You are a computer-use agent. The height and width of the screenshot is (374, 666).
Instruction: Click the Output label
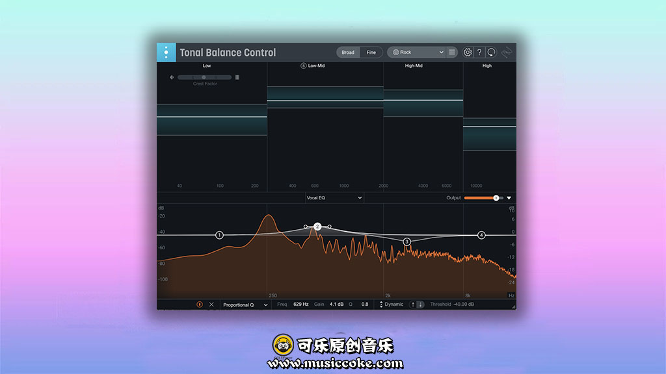tap(453, 197)
